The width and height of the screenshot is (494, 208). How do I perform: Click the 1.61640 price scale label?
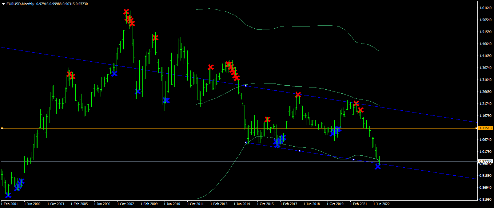coord(486,8)
